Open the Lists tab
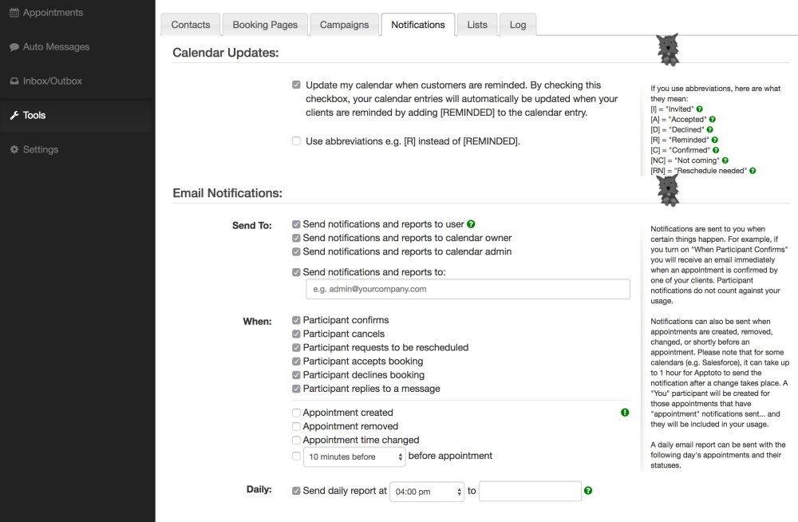The height and width of the screenshot is (522, 798). pyautogui.click(x=477, y=25)
